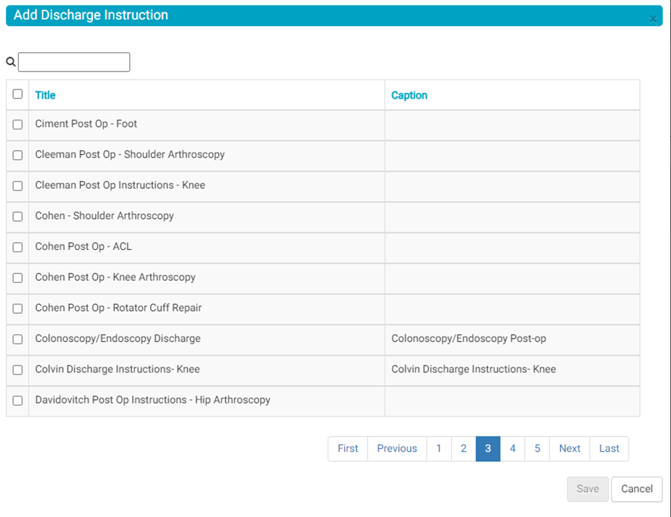Screen dimensions: 671x517
Task: Close the Add Discharge Instruction dialog
Action: tap(652, 19)
